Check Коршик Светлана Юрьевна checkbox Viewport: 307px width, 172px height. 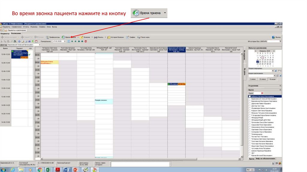tap(250, 111)
